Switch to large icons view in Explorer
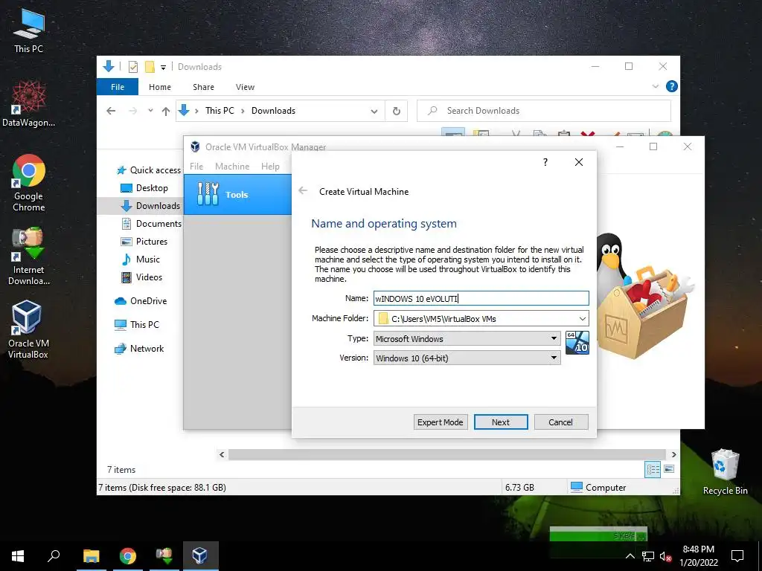Screen dimensions: 762x571 point(669,469)
